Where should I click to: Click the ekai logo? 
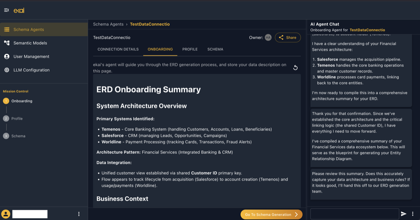tap(19, 10)
